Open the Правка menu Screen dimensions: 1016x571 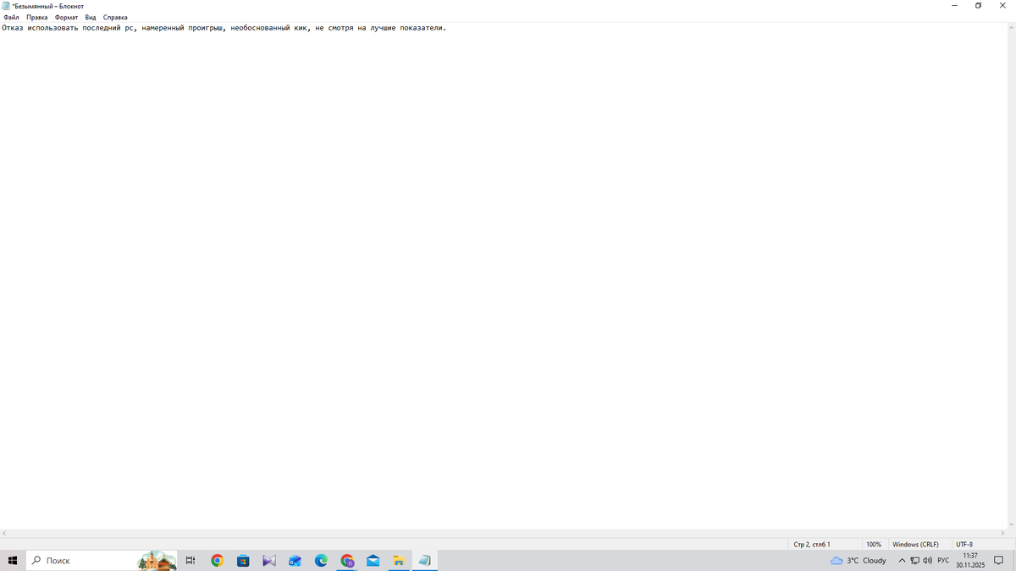pos(36,17)
